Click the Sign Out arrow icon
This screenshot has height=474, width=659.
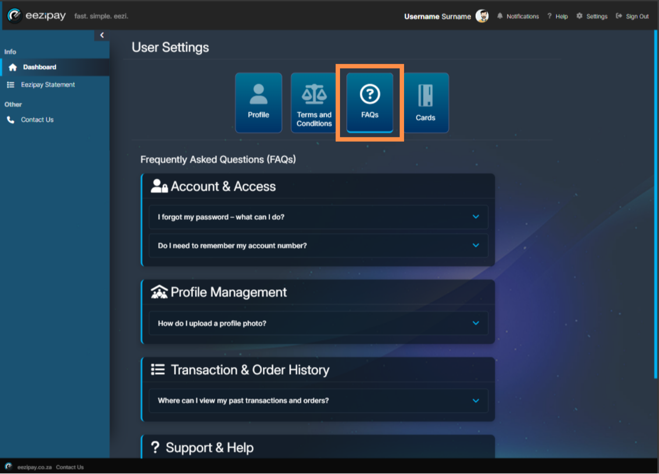(619, 16)
